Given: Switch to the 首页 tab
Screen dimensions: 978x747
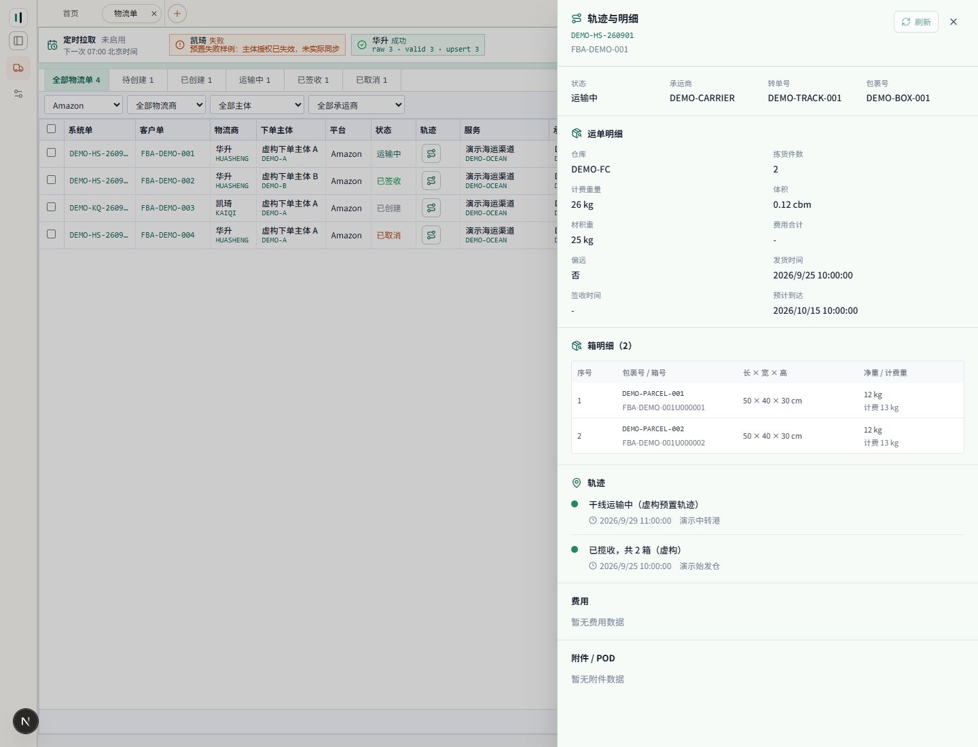Looking at the screenshot, I should click(71, 14).
